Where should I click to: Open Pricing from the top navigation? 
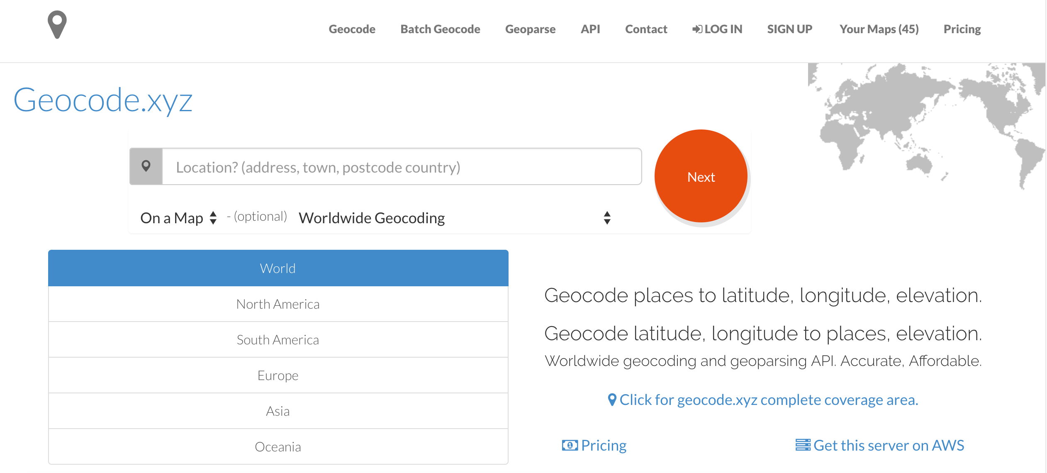tap(962, 29)
